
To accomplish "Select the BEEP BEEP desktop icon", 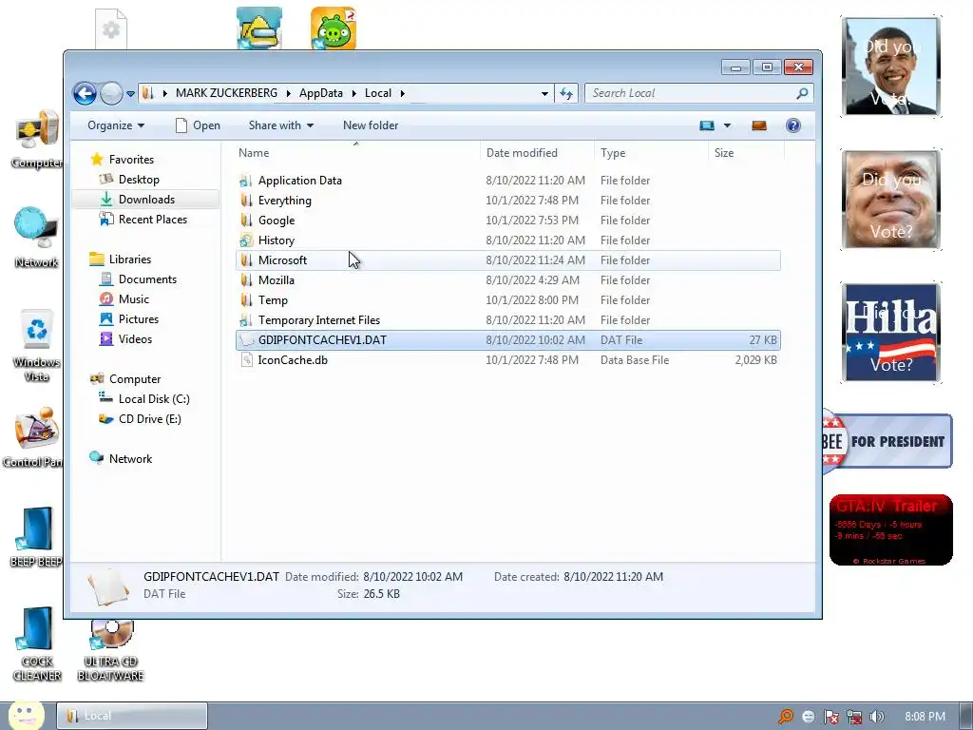I will point(36,537).
